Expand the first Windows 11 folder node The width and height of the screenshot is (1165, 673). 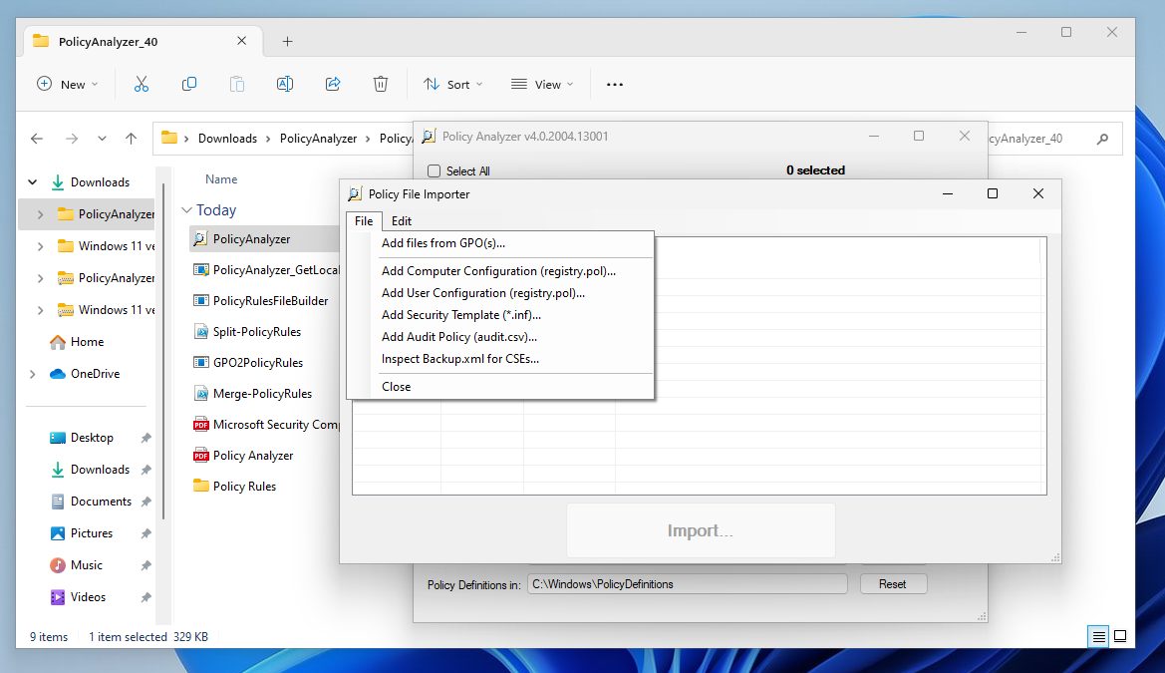[40, 246]
